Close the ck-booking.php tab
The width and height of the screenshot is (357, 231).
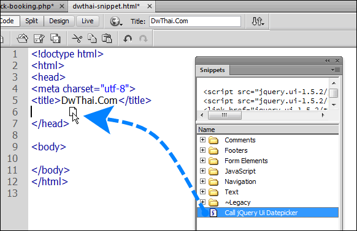tap(62, 6)
